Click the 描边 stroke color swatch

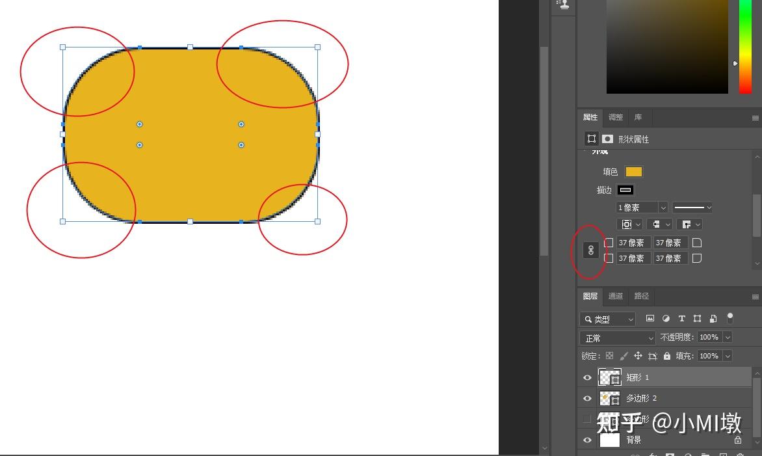point(625,190)
